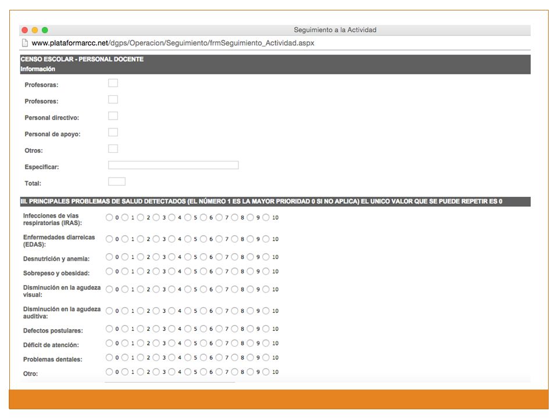Click the Profesoras input box
The image size is (558, 418).
pos(113,83)
